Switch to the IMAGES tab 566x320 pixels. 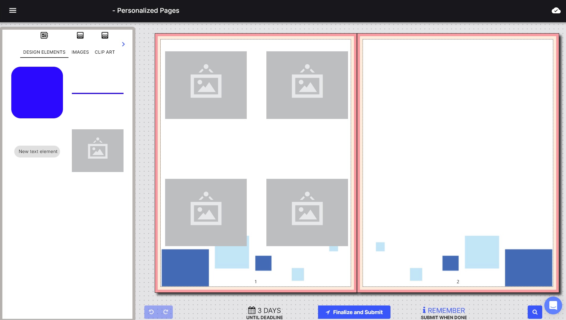(80, 52)
